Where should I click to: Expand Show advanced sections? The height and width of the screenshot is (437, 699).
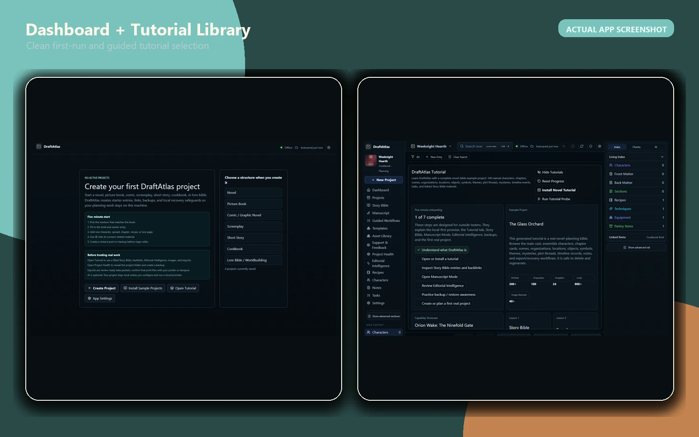(x=384, y=316)
